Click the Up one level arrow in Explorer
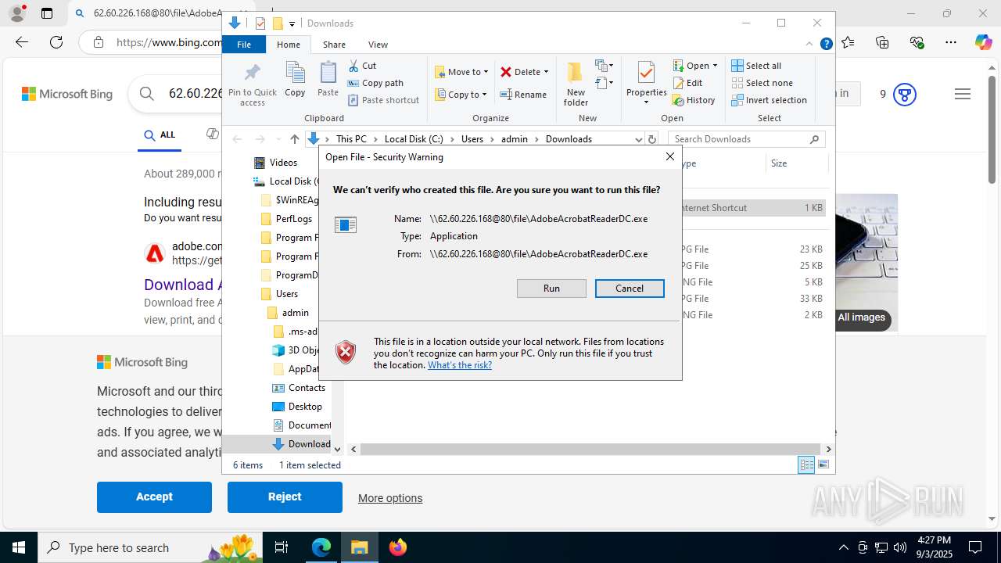This screenshot has width=1001, height=563. [294, 139]
